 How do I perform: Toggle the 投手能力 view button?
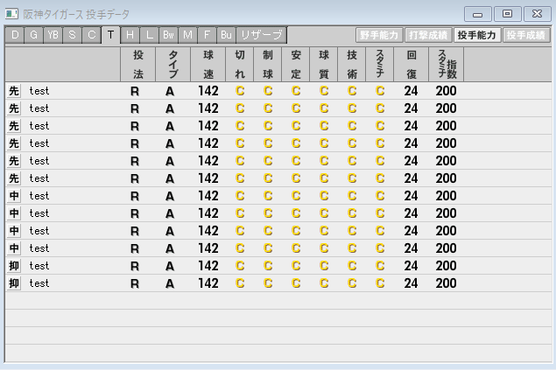pos(476,35)
